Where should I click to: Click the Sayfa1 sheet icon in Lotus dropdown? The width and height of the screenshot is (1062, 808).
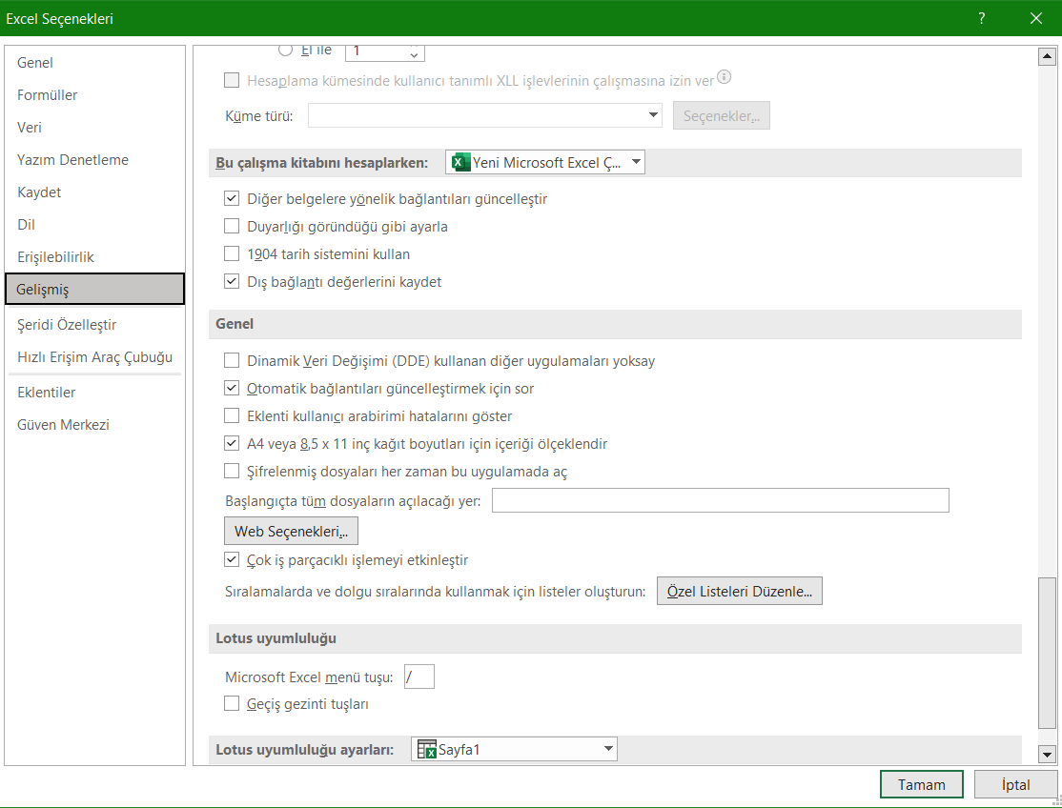(427, 749)
